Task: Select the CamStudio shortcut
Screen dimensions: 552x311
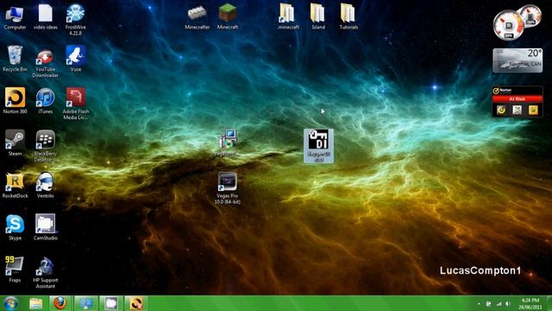Action: (46, 227)
